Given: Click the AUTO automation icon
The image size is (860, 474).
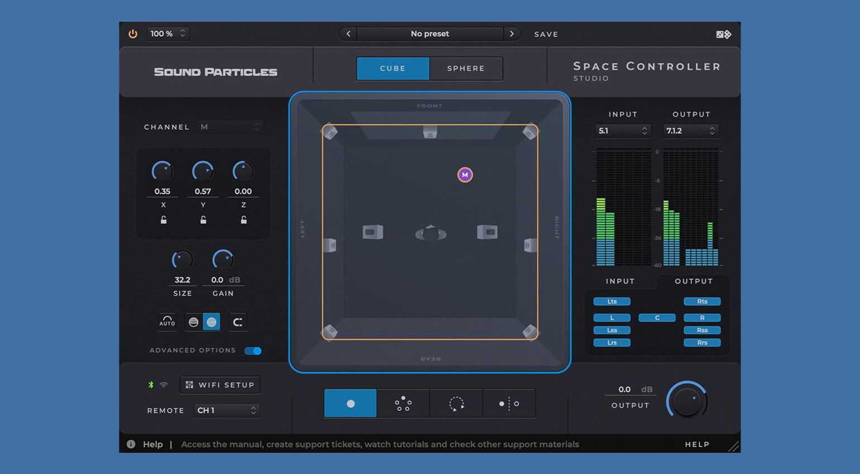Looking at the screenshot, I should coord(167,322).
